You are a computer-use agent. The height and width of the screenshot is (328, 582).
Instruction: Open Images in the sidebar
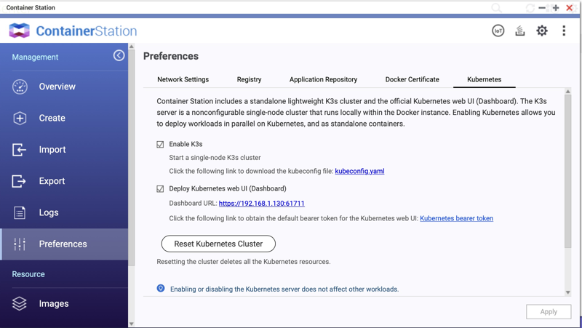coord(64,303)
